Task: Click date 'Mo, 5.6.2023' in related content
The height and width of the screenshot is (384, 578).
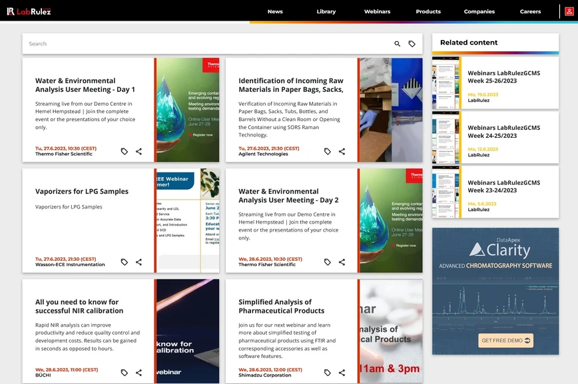Action: tap(482, 204)
